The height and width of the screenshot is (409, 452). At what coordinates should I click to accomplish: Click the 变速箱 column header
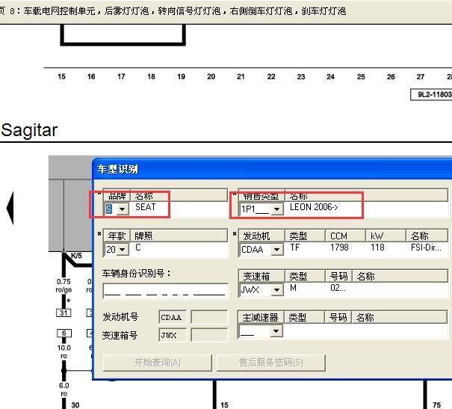(261, 276)
